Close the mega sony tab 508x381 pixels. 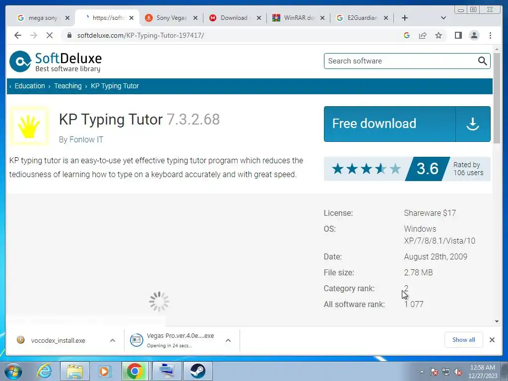[67, 18]
